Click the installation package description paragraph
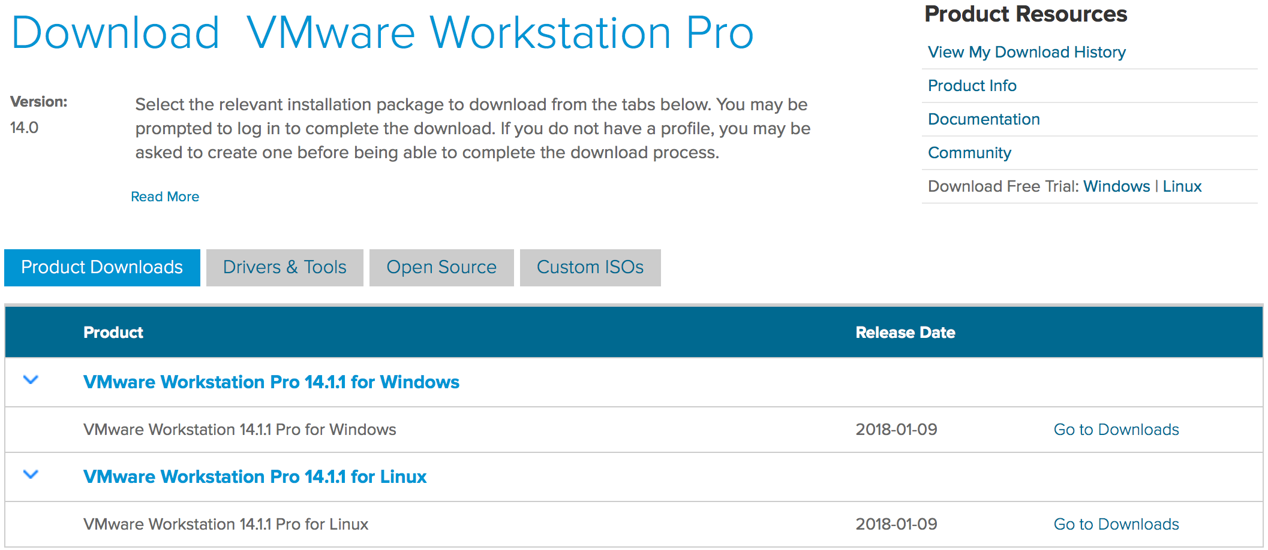 click(x=473, y=128)
